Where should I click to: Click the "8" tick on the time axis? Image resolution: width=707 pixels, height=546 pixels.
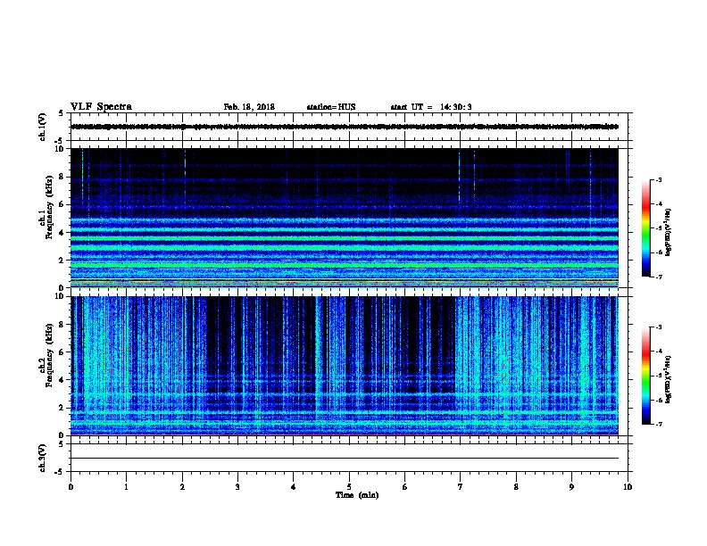coord(516,487)
